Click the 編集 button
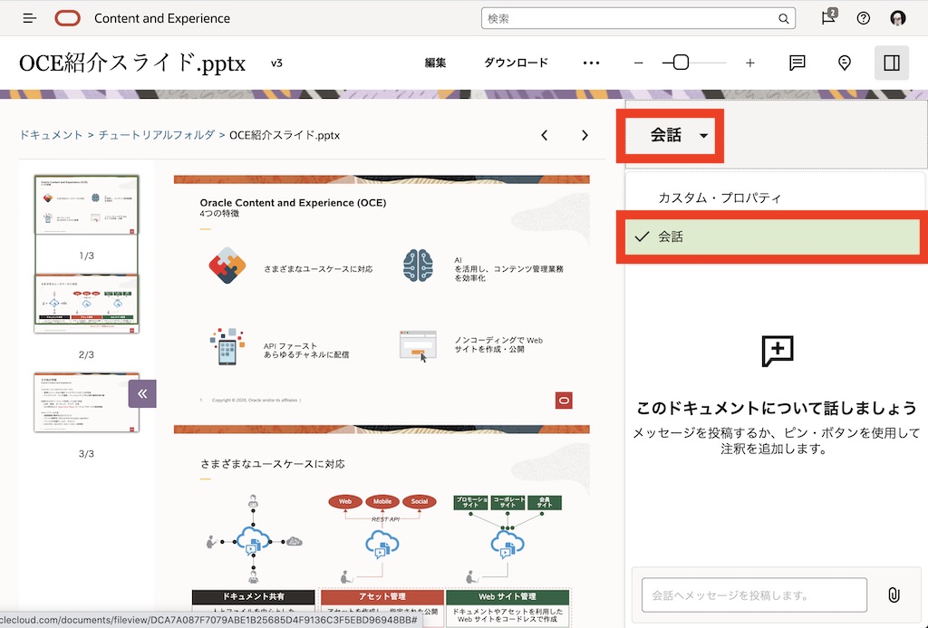Screen dimensions: 928x628 point(436,63)
